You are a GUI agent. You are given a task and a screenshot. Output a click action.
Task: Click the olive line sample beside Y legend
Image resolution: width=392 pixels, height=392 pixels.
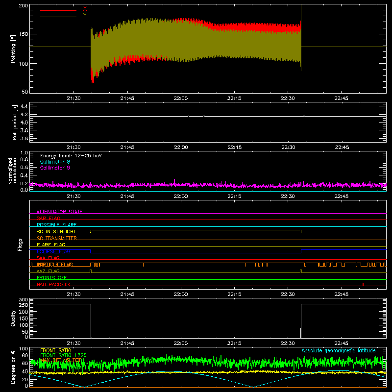point(58,17)
